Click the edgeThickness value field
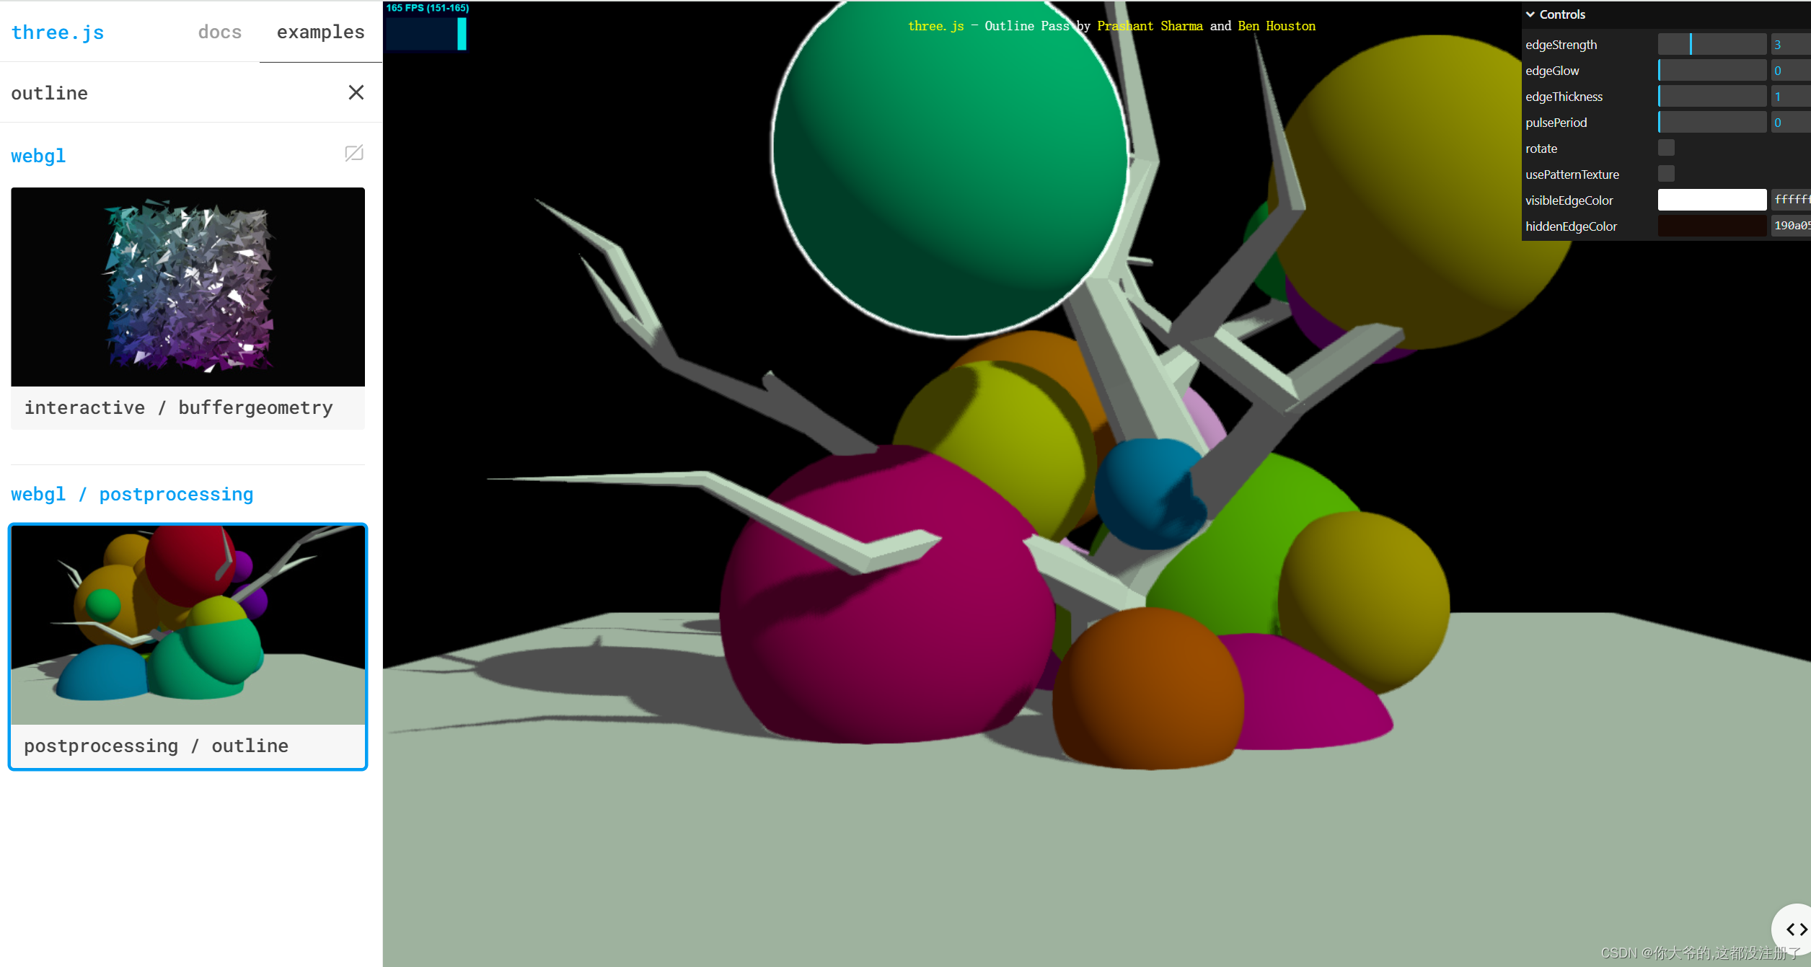Viewport: 1811px width, 967px height. coord(1790,97)
